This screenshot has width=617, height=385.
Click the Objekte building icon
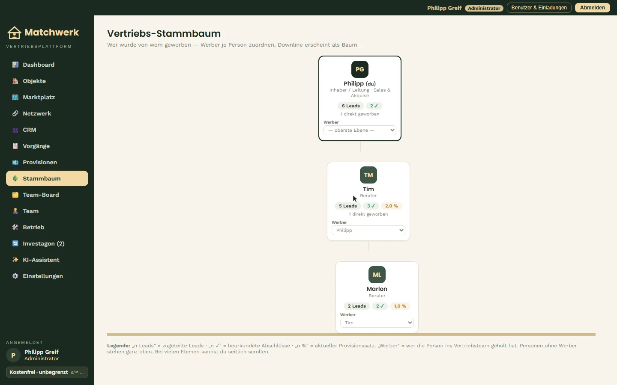point(15,81)
